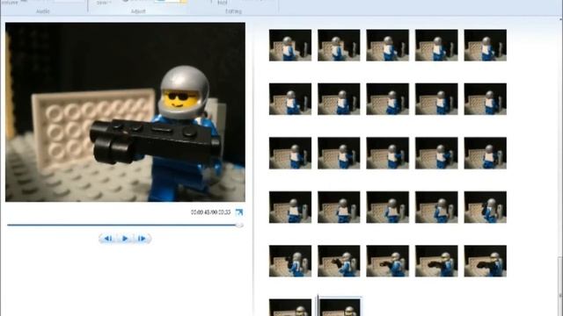
Task: Select the highlighted final clip in the bottom row
Action: tap(340, 306)
